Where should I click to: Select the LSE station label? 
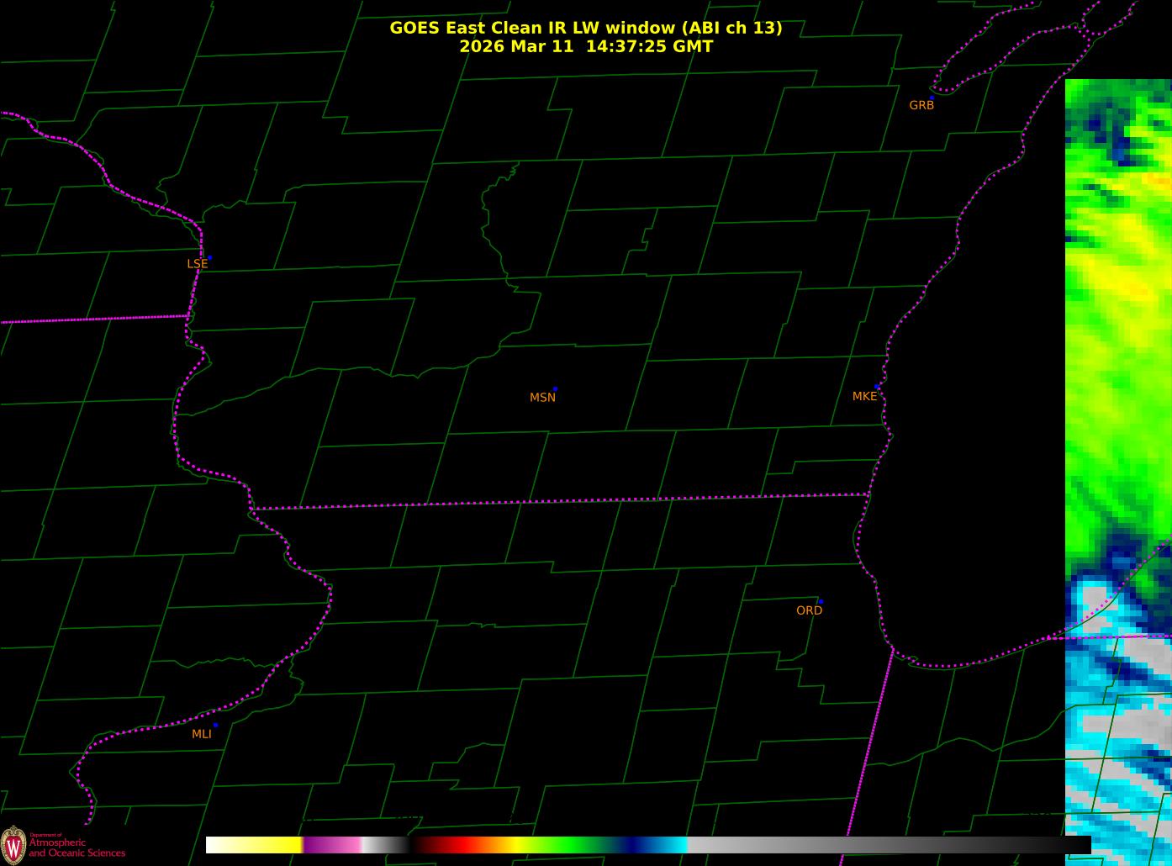click(x=197, y=264)
